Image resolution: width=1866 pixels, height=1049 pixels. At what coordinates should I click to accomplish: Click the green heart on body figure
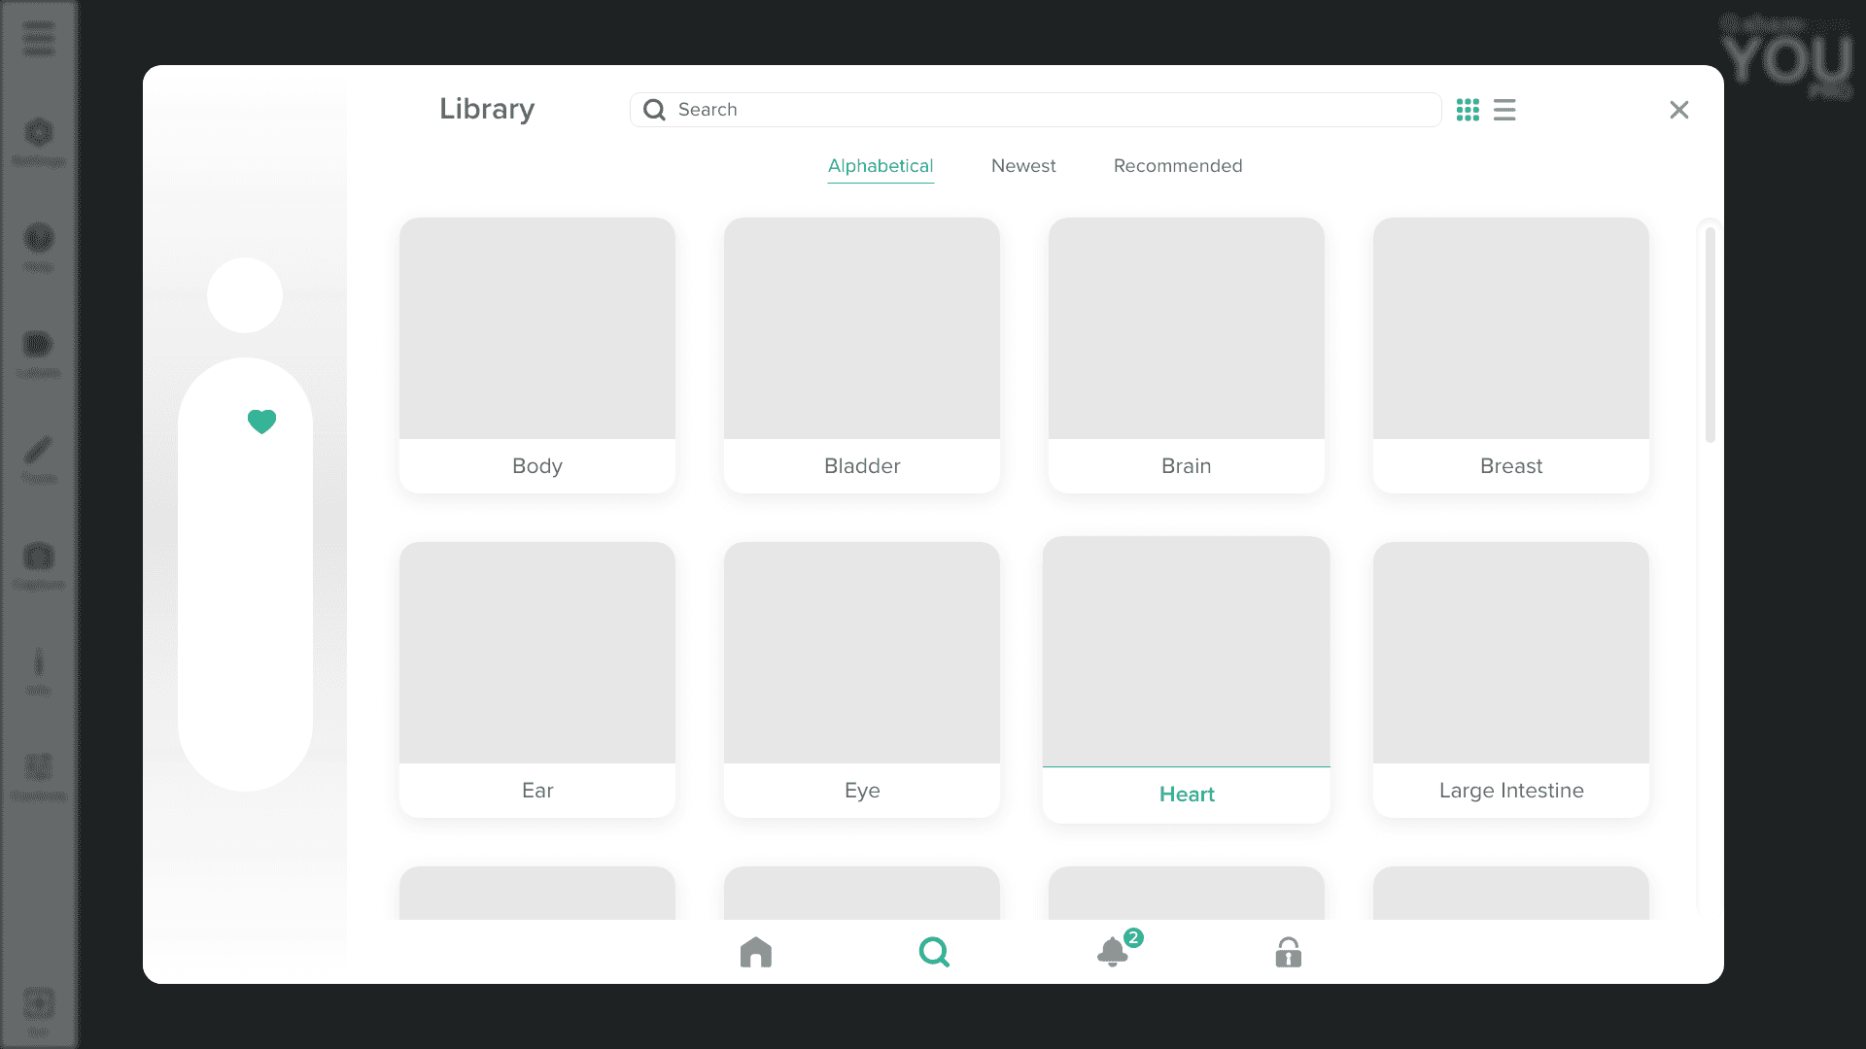tap(261, 422)
